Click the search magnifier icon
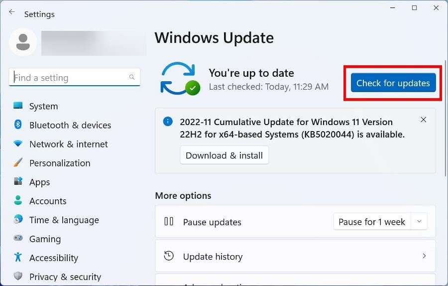448x286 pixels. point(132,77)
